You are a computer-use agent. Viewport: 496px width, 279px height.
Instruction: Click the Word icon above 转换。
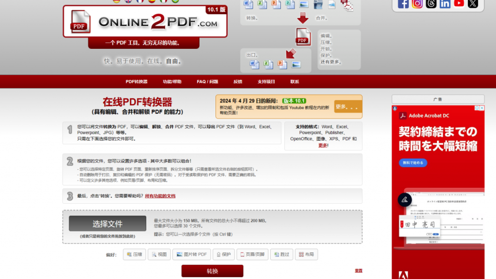248,4
